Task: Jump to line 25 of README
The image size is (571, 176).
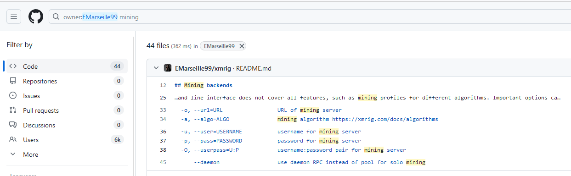Action: (x=163, y=98)
